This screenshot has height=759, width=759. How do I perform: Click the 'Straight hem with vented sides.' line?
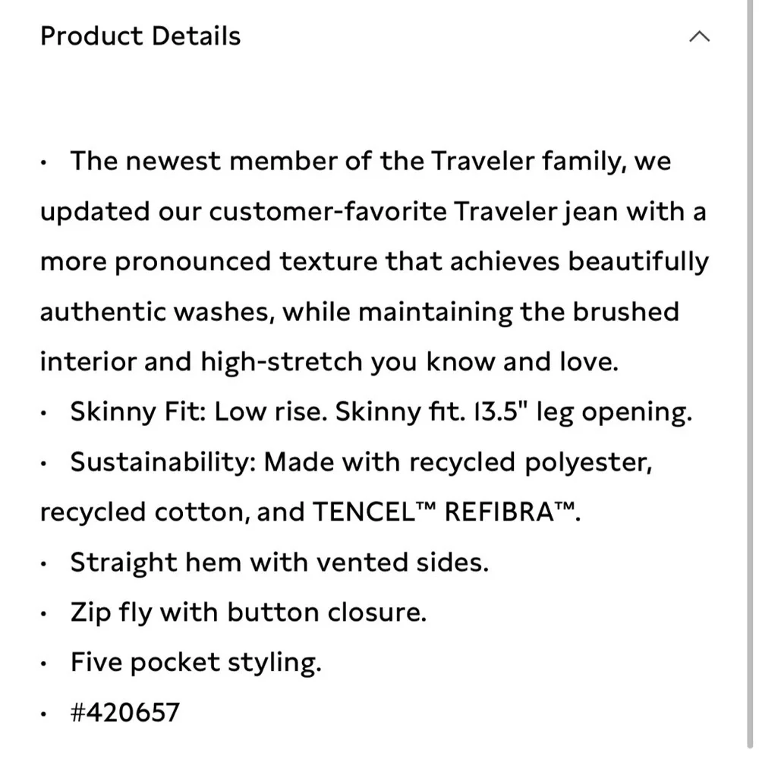279,562
